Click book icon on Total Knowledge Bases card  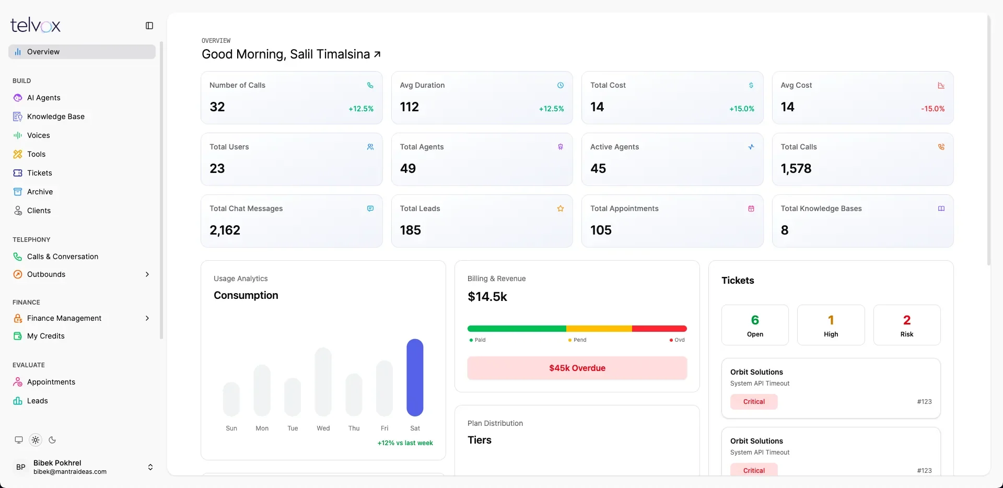pyautogui.click(x=941, y=208)
